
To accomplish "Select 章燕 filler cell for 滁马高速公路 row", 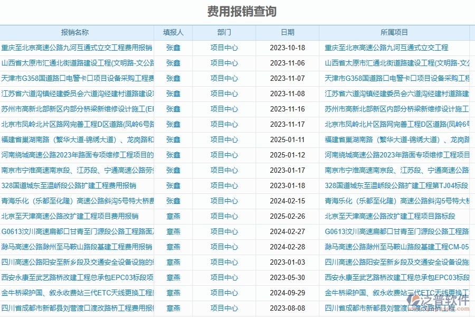I will [173, 246].
